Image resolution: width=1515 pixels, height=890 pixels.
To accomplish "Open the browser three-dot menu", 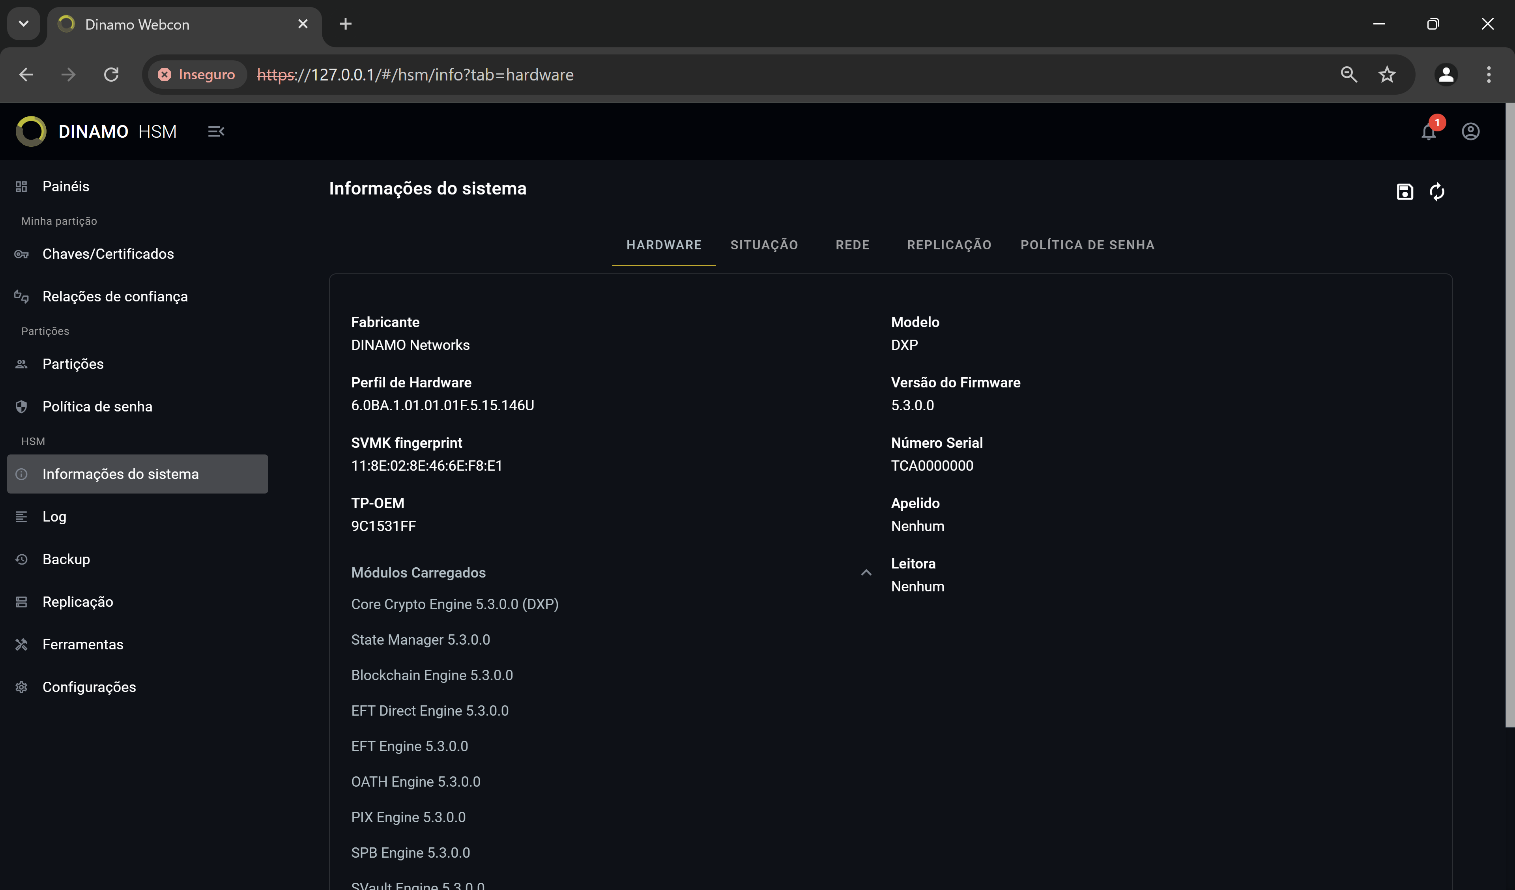I will click(1489, 75).
